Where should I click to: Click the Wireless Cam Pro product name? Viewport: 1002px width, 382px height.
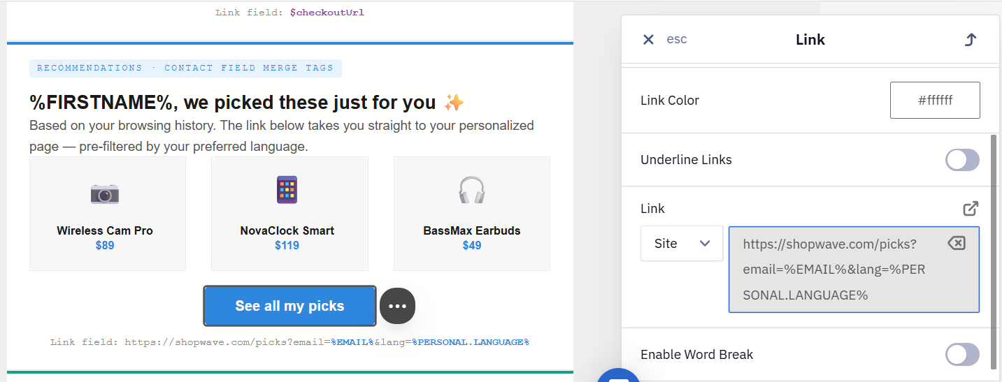coord(105,230)
